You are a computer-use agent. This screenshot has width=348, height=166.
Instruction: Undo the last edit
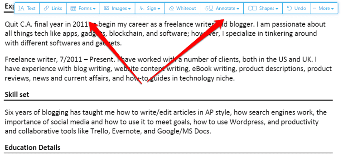click(x=296, y=9)
